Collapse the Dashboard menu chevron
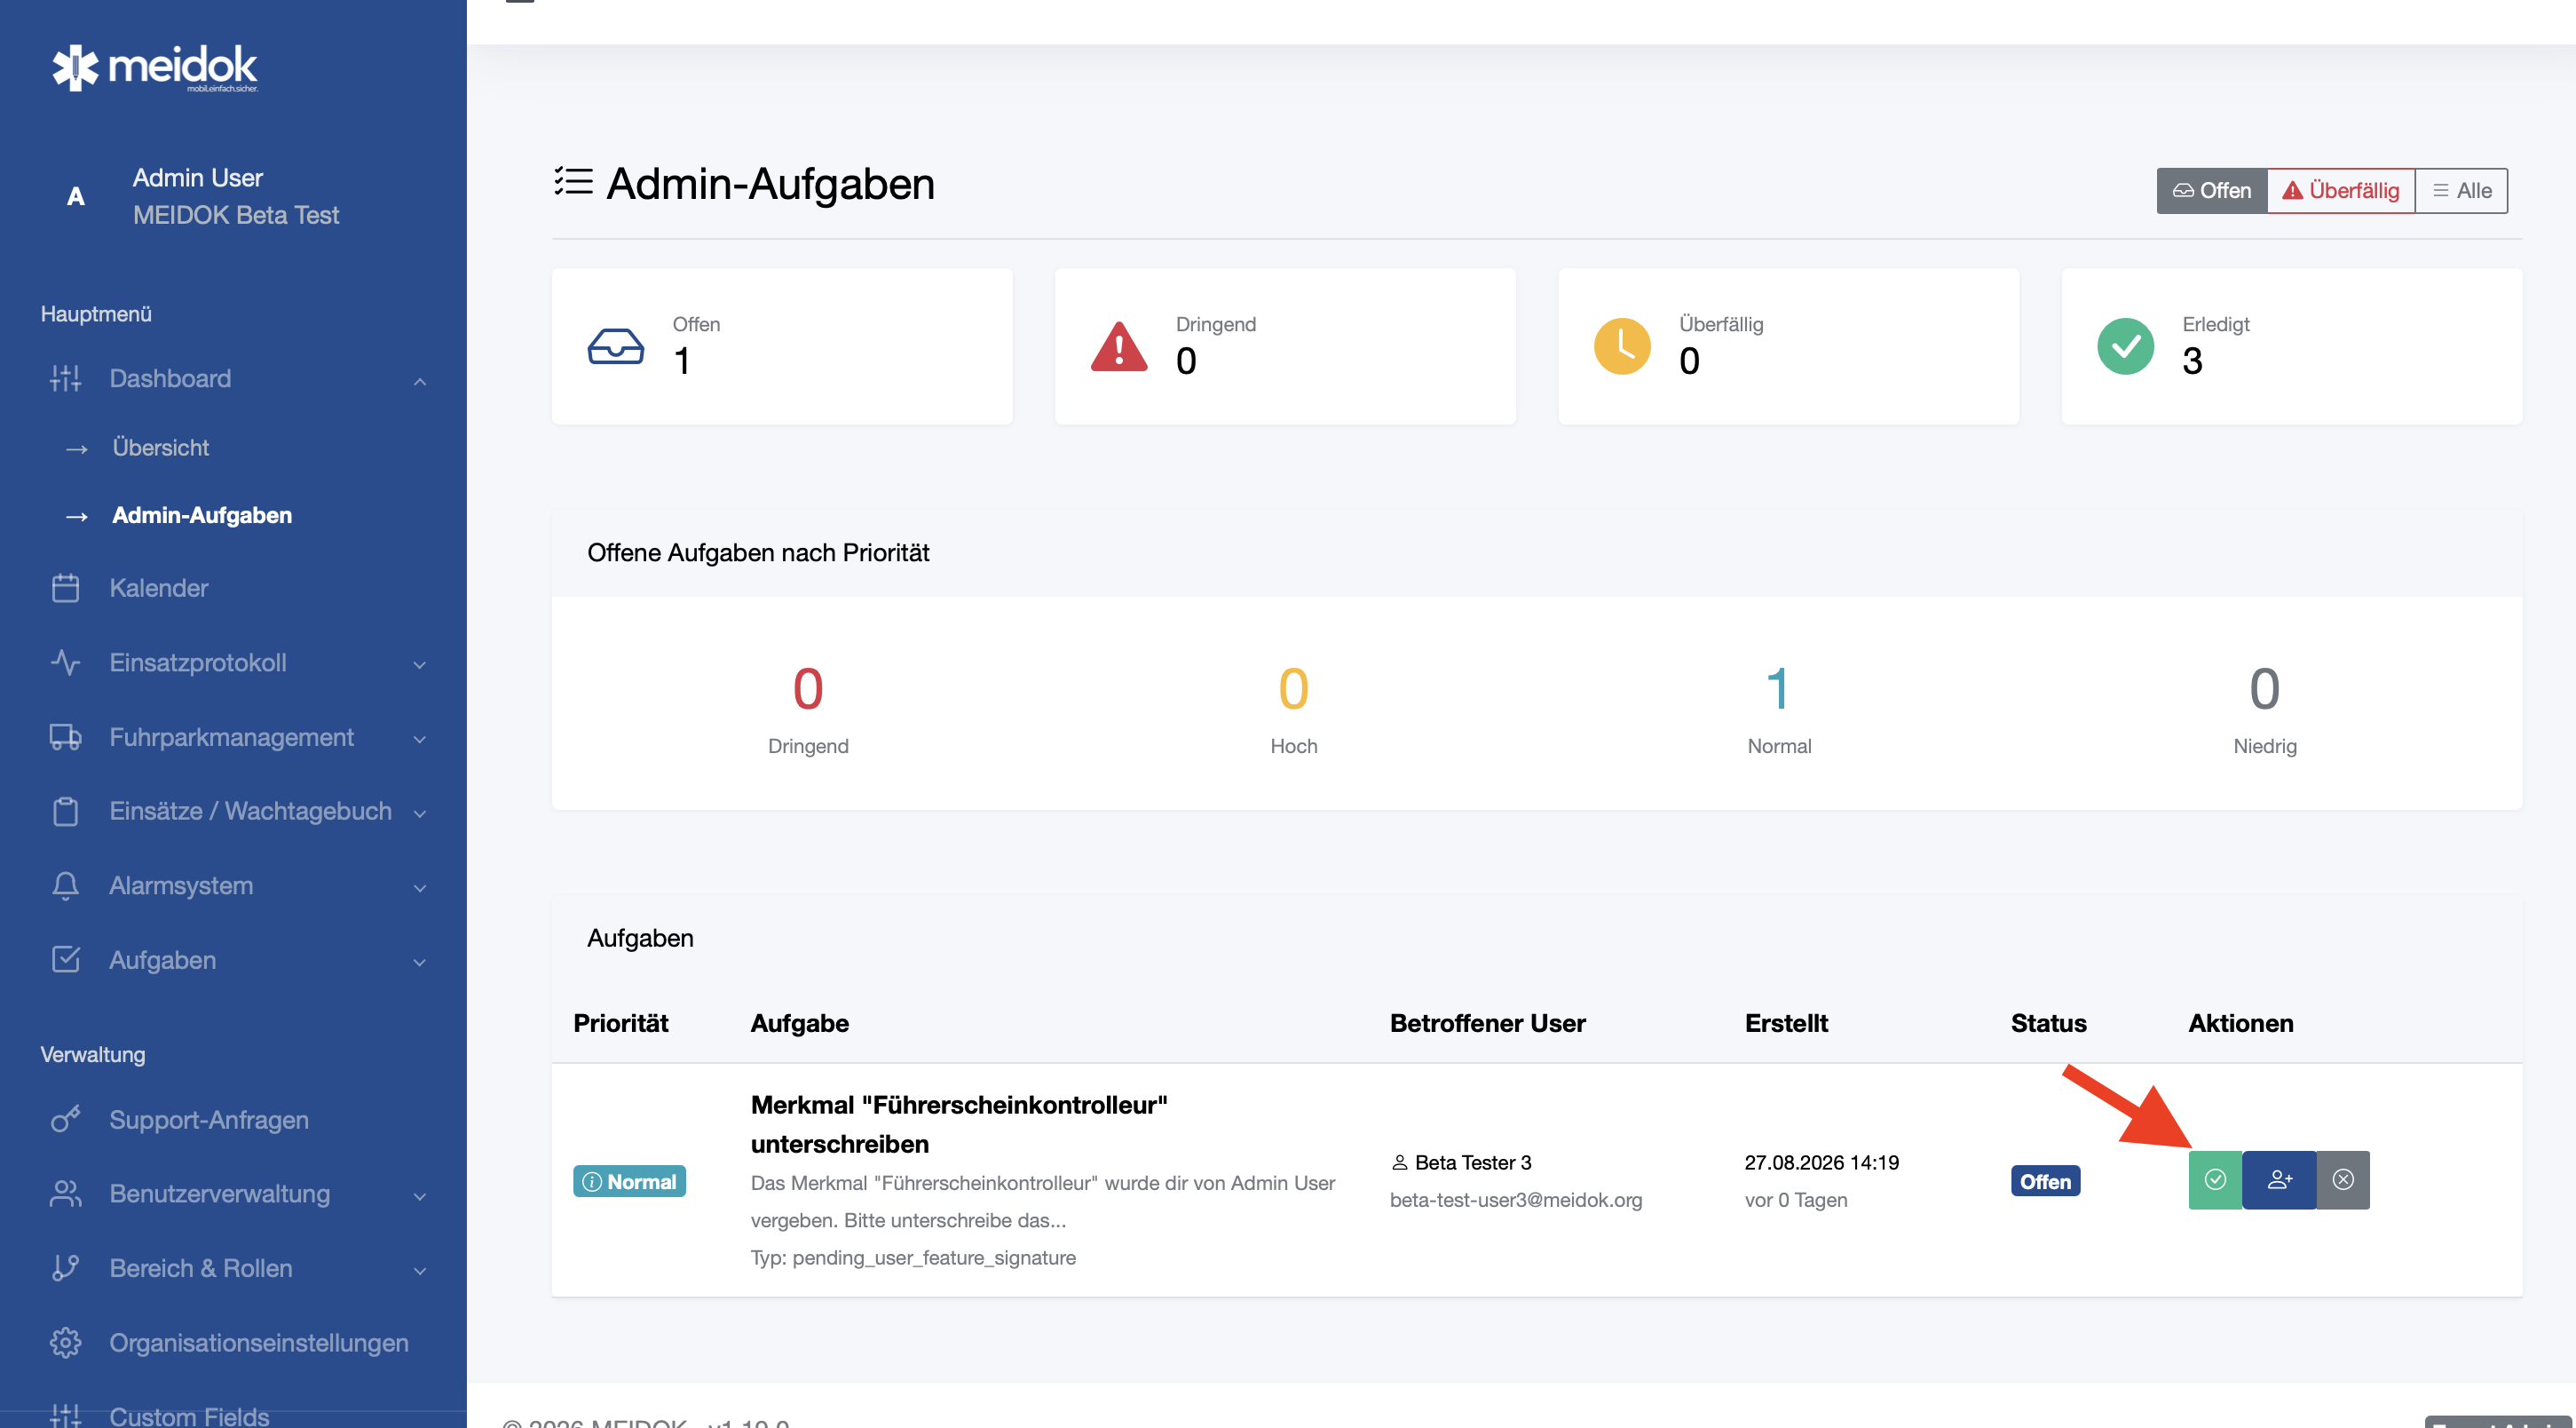The image size is (2576, 1428). click(420, 381)
